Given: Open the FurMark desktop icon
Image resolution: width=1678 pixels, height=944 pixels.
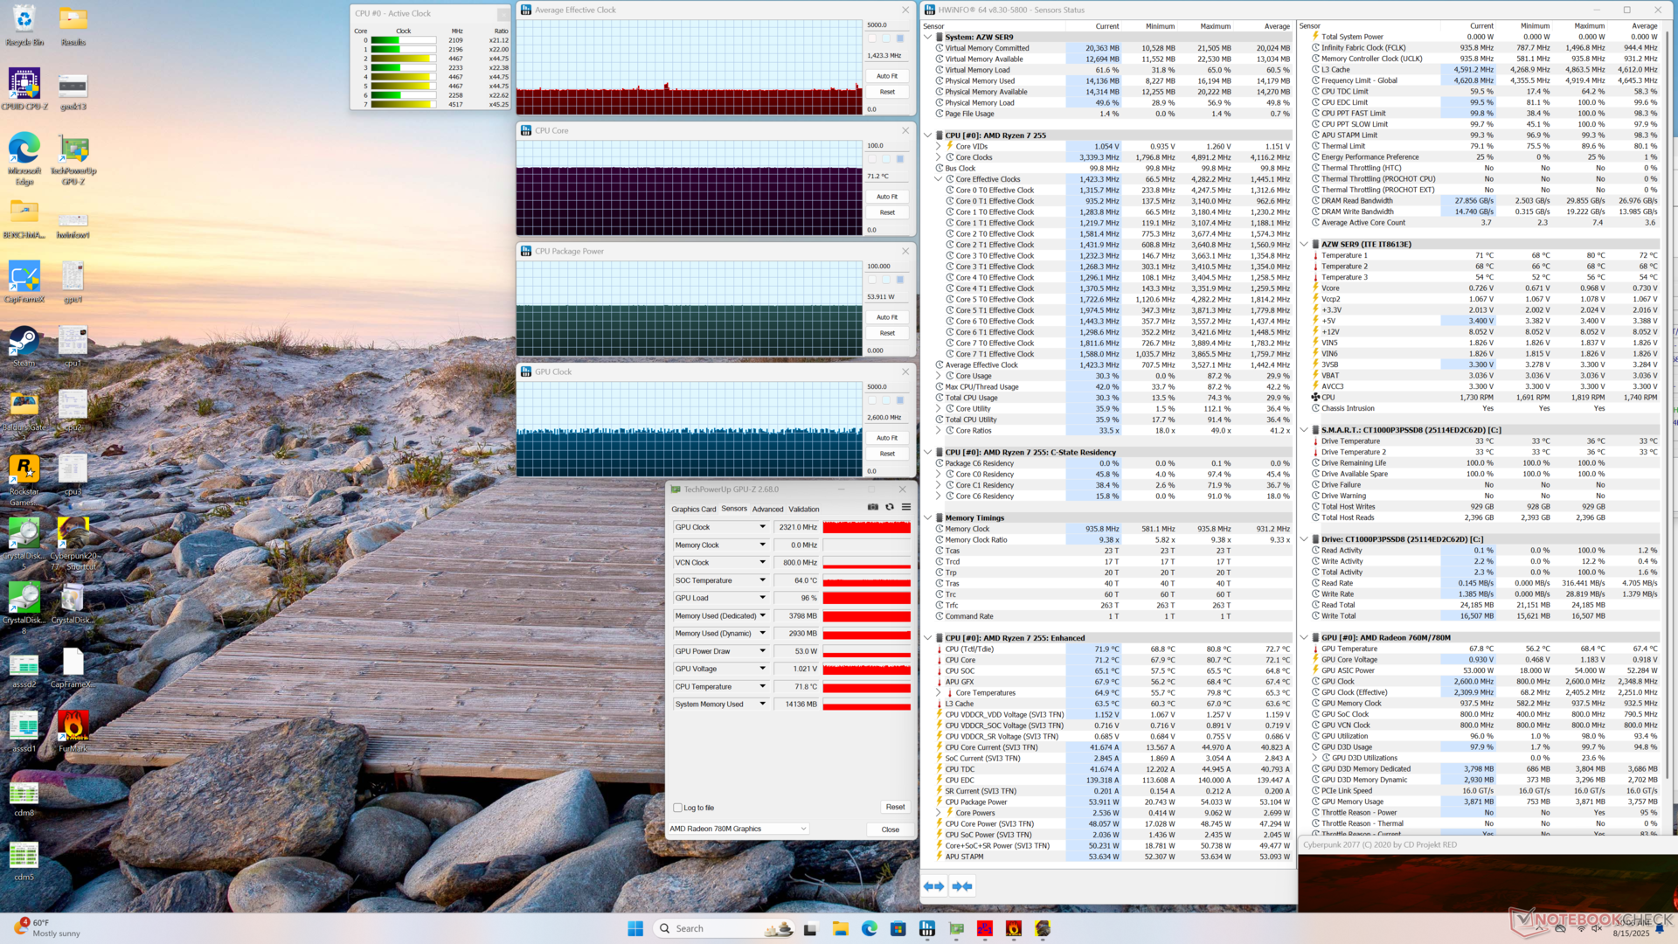Looking at the screenshot, I should click(73, 732).
